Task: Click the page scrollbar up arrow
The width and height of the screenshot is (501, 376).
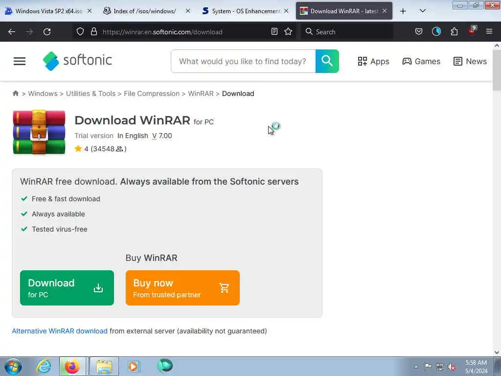Action: point(497,46)
